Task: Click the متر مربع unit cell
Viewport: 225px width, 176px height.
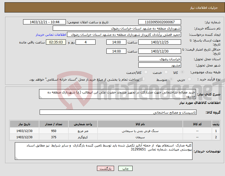Action: click(x=83, y=131)
